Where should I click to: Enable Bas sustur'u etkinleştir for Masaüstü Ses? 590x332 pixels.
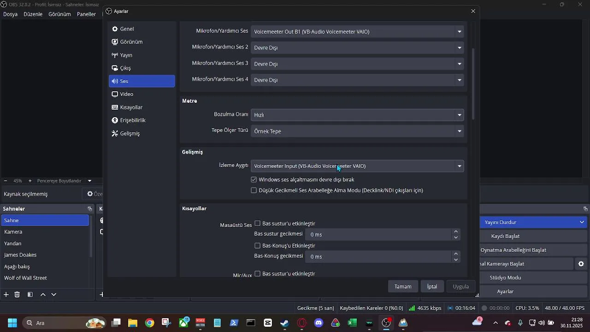pyautogui.click(x=258, y=223)
